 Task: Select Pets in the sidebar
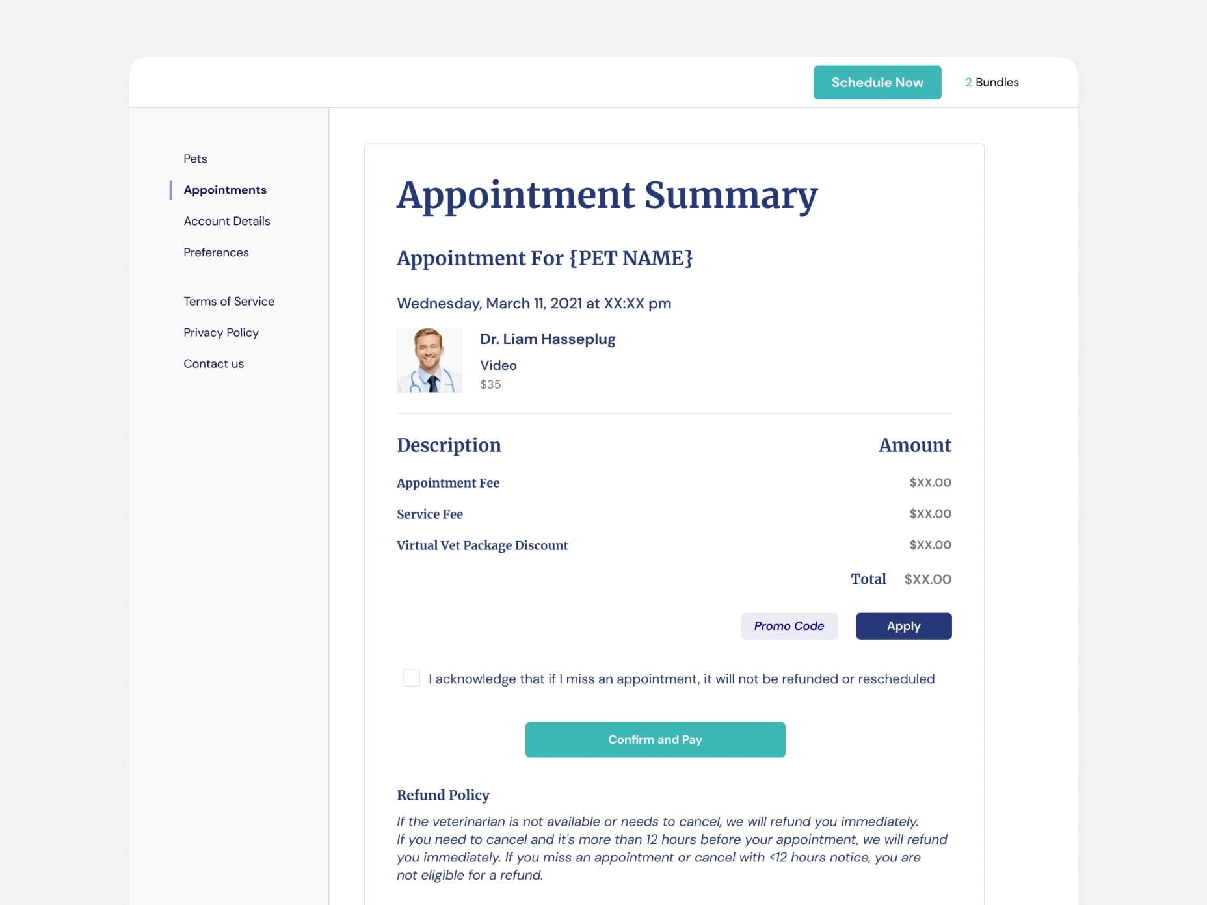[x=195, y=158]
